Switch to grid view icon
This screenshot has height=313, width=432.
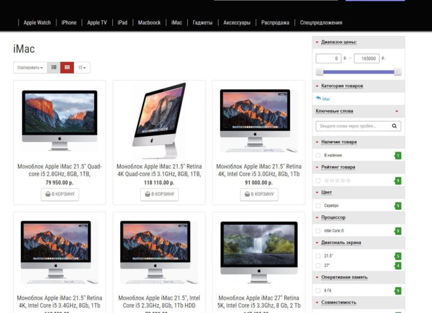(x=67, y=67)
